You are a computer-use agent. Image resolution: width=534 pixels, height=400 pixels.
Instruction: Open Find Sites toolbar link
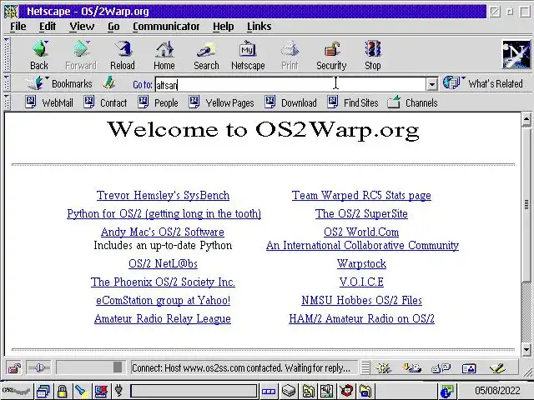click(x=353, y=102)
